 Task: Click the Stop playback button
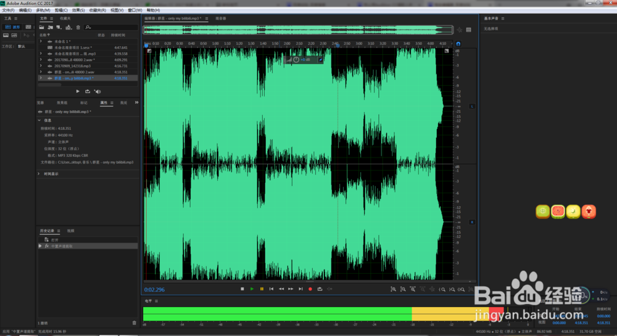click(242, 289)
